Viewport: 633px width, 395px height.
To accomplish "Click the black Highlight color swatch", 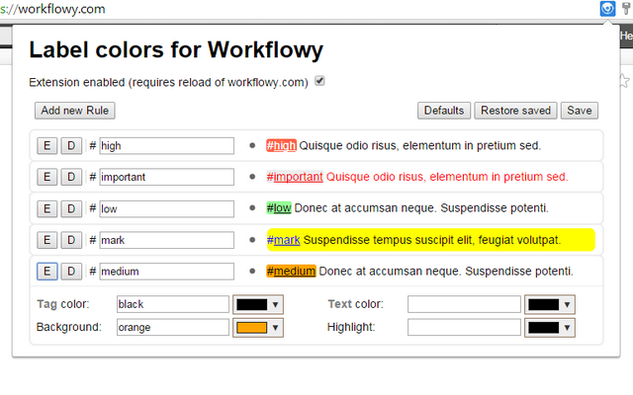I will pos(543,328).
